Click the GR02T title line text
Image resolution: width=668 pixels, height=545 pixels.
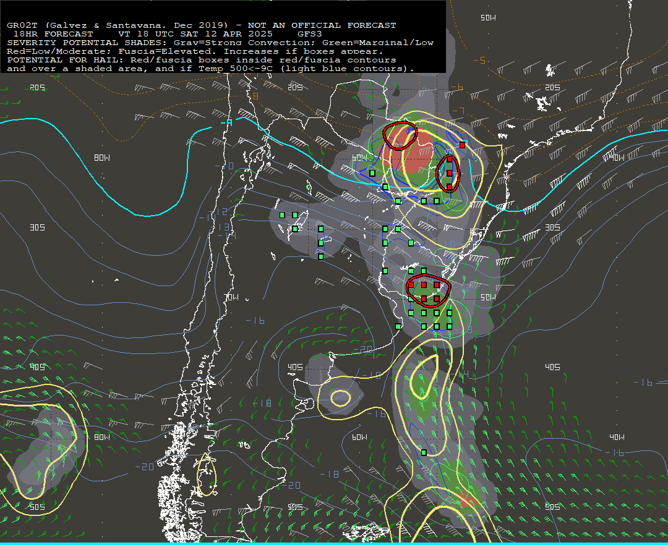click(202, 25)
